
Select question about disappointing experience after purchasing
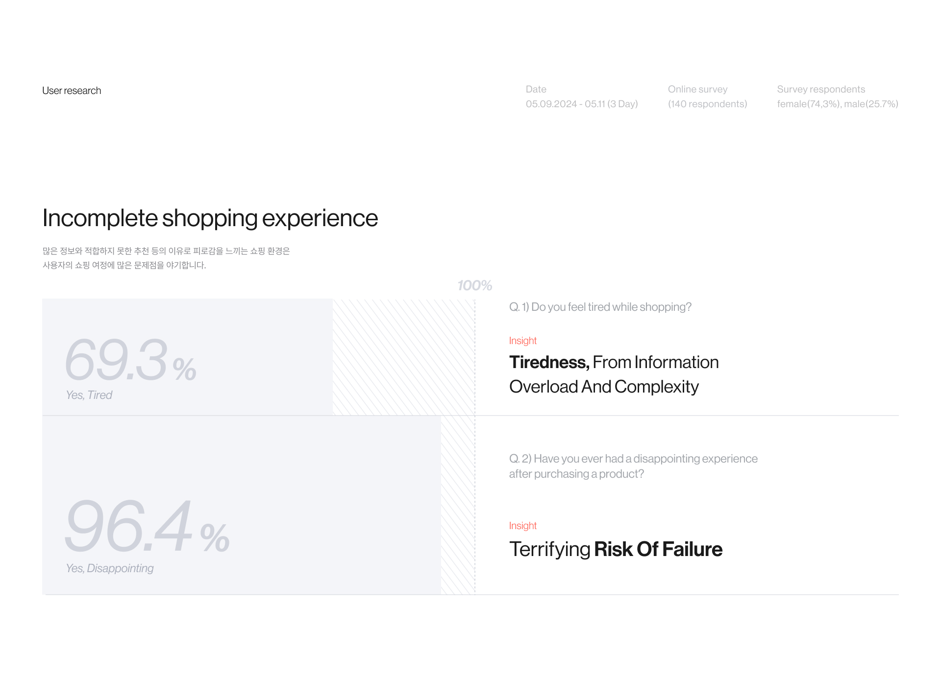coord(633,466)
